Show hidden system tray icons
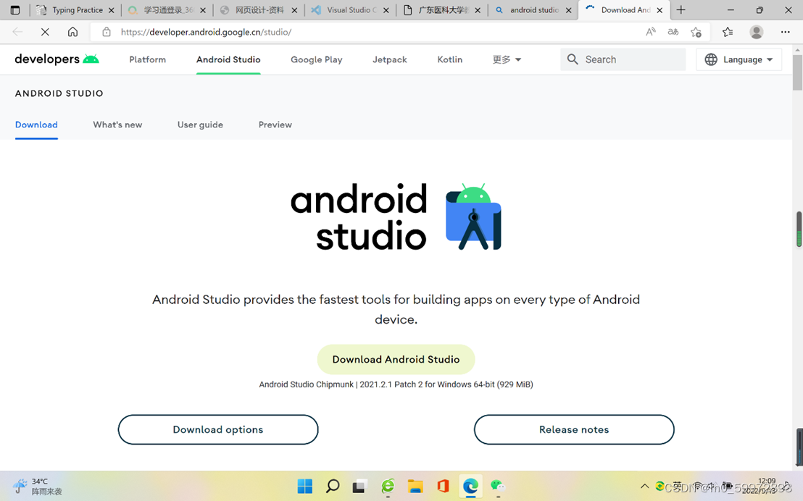Image resolution: width=803 pixels, height=501 pixels. click(x=645, y=486)
